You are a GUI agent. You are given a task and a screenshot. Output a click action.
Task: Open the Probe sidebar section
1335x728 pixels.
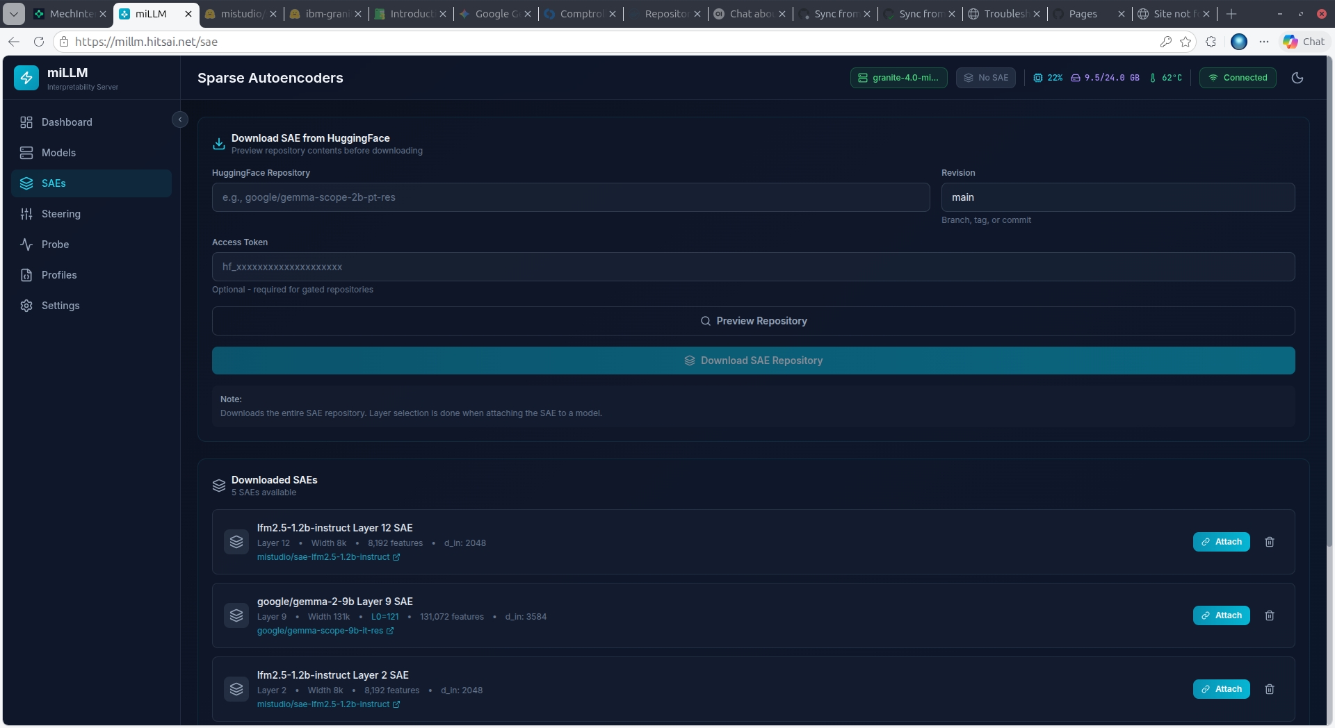click(55, 245)
